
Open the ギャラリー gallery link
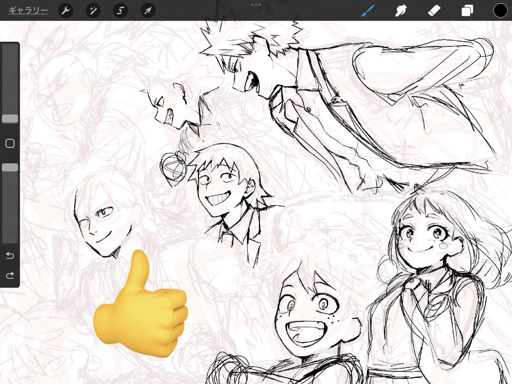click(x=28, y=10)
